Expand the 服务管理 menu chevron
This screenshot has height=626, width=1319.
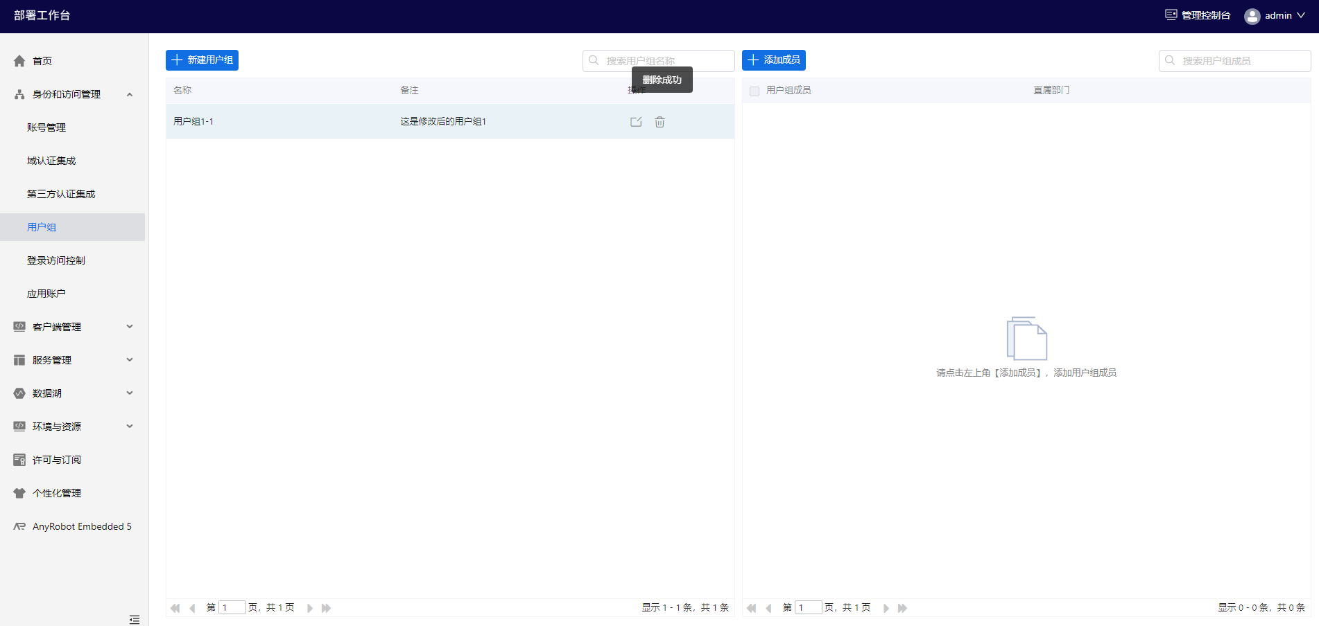[130, 360]
